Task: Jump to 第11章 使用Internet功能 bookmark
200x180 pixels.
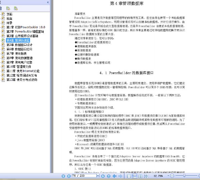Action: 23,71
